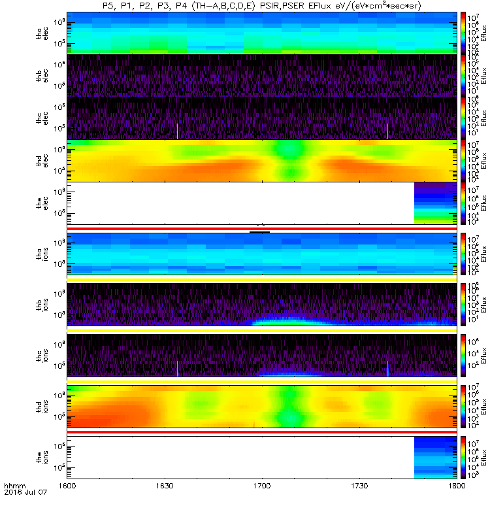Select the color bar beside thd ions panel

pyautogui.click(x=463, y=407)
